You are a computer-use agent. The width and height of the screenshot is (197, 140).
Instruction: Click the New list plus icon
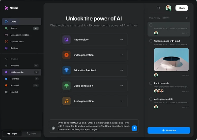pyautogui.click(x=6, y=92)
